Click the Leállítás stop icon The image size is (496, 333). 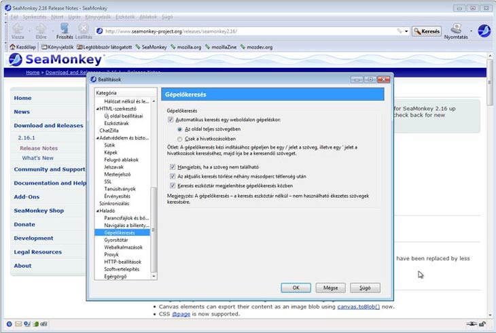83,28
